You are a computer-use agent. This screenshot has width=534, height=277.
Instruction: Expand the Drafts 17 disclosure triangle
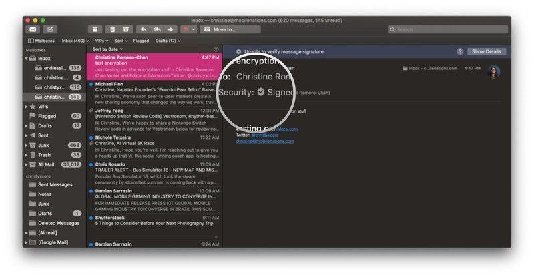coord(26,126)
